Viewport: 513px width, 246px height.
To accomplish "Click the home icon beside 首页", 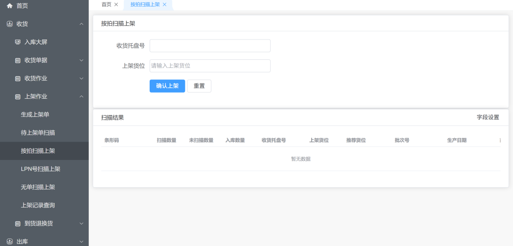I will coord(9,6).
